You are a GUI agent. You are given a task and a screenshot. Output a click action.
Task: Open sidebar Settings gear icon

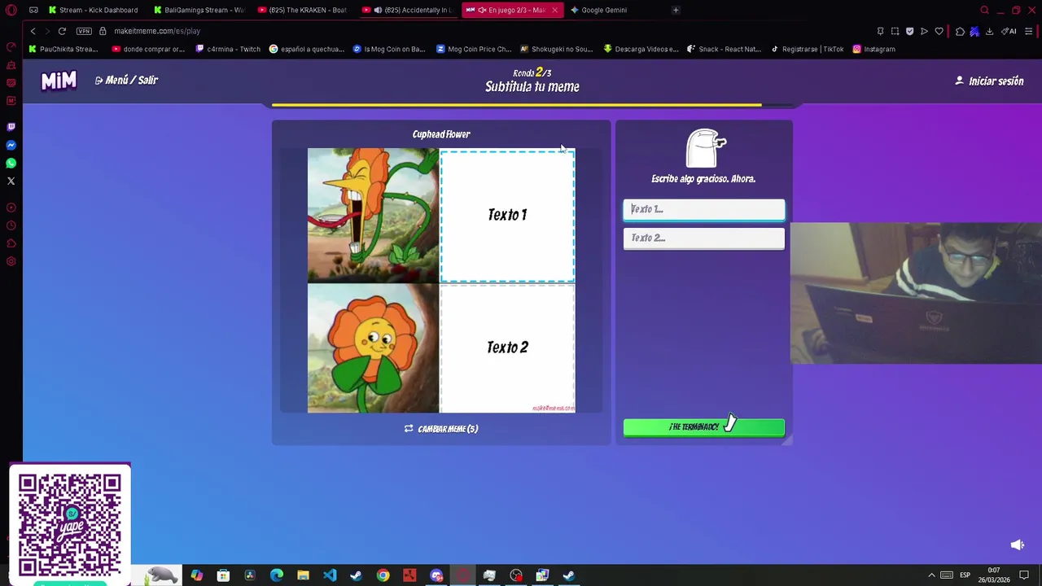[x=11, y=261]
